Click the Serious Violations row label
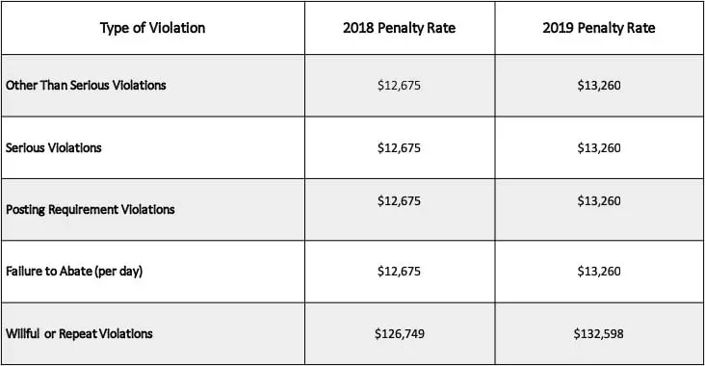The height and width of the screenshot is (366, 705). click(54, 147)
